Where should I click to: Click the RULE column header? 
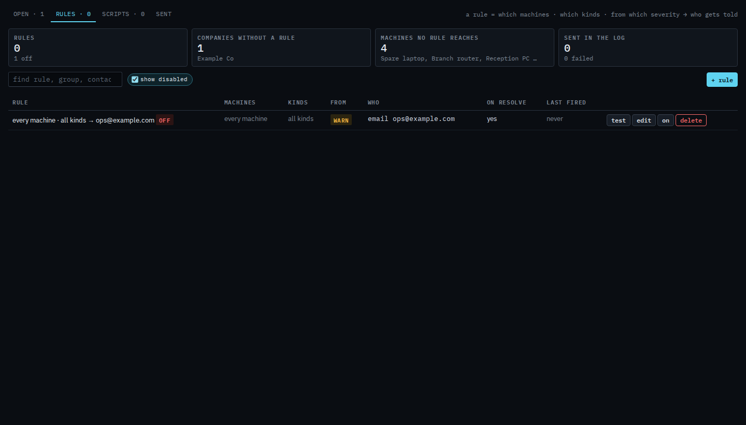[20, 102]
